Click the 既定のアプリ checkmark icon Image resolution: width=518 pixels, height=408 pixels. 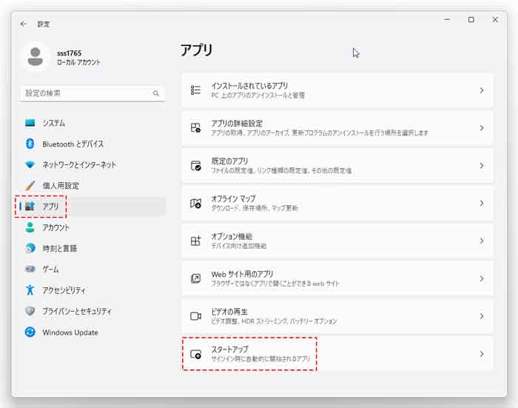(x=195, y=165)
